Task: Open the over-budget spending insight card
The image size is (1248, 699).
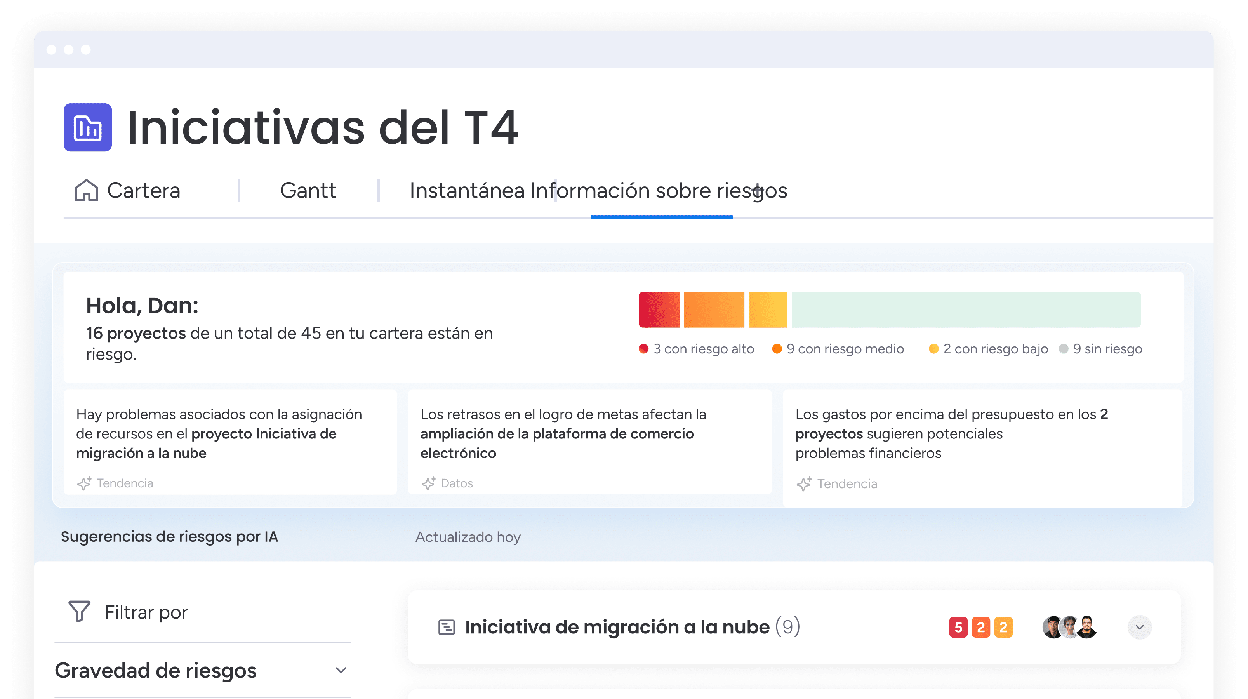Action: click(982, 449)
